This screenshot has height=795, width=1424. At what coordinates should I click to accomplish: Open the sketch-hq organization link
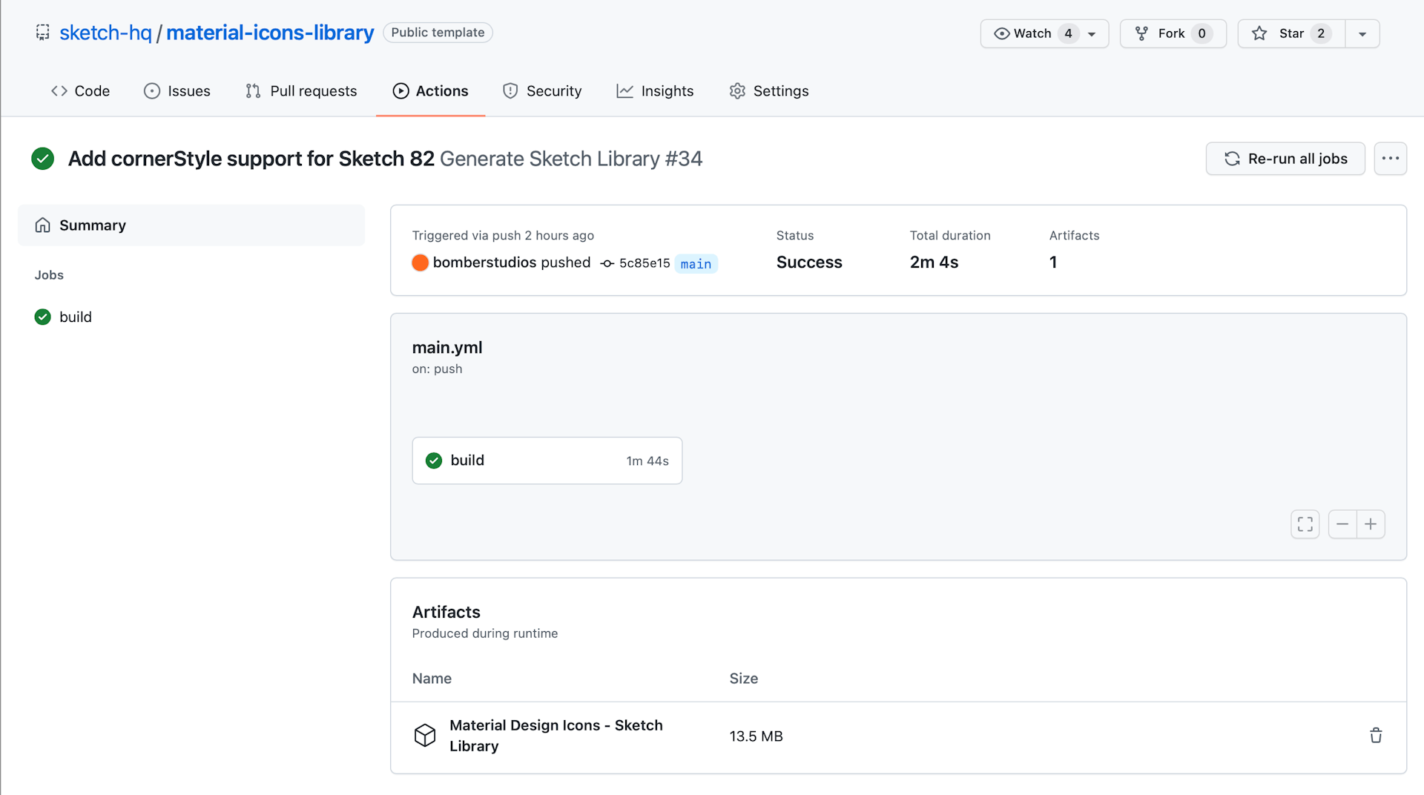pos(106,32)
